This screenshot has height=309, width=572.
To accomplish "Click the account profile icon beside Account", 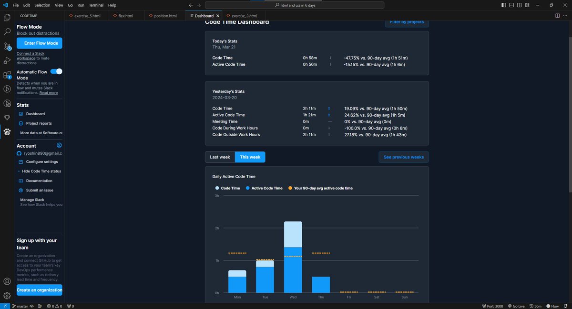I will click(x=59, y=145).
